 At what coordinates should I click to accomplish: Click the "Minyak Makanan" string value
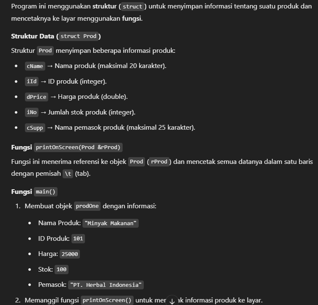tap(111, 223)
